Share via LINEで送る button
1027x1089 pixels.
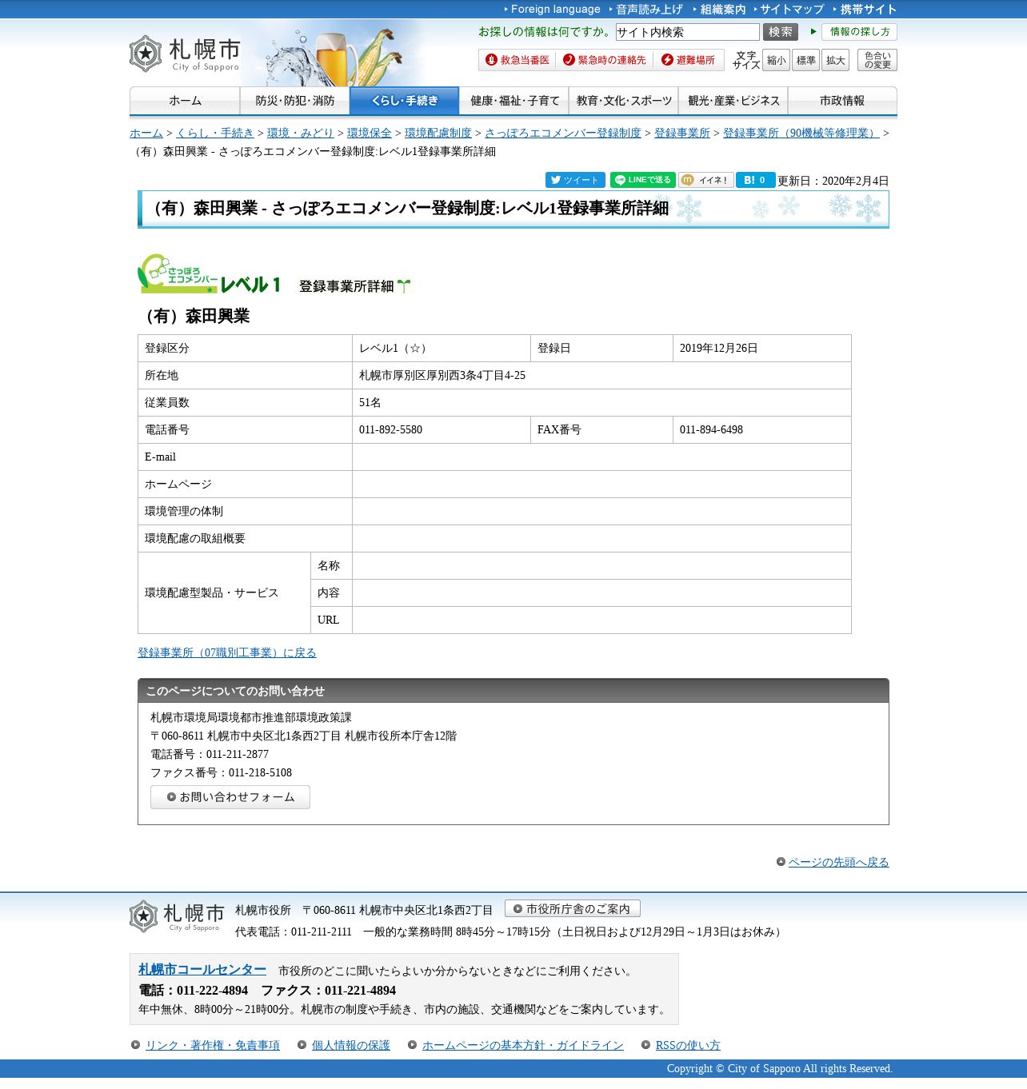tap(642, 180)
